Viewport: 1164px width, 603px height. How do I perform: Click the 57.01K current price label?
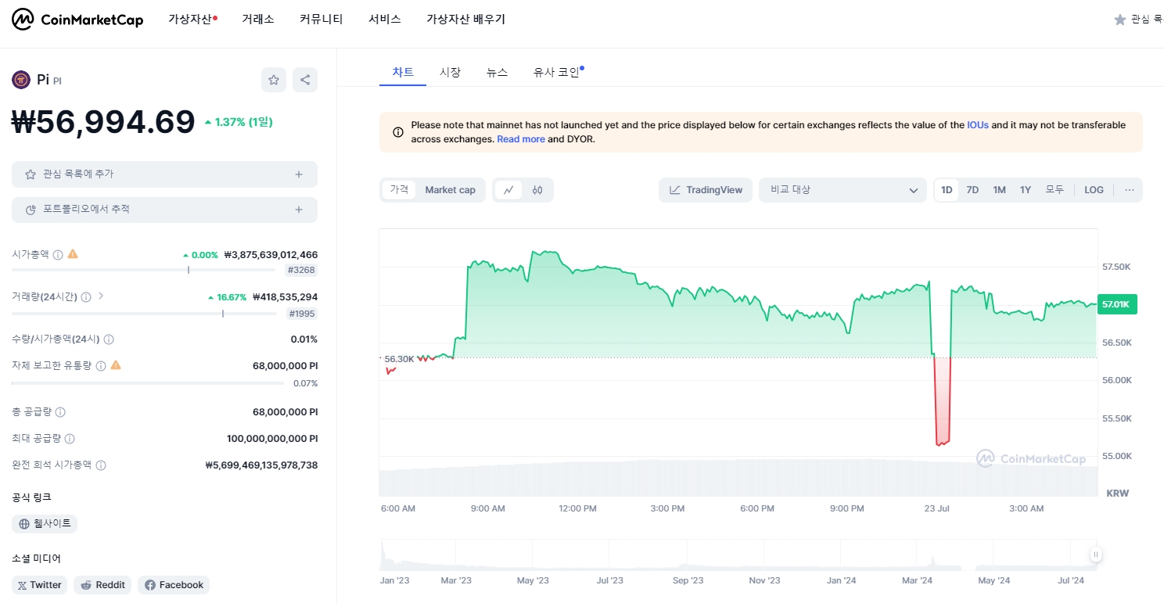[1117, 304]
